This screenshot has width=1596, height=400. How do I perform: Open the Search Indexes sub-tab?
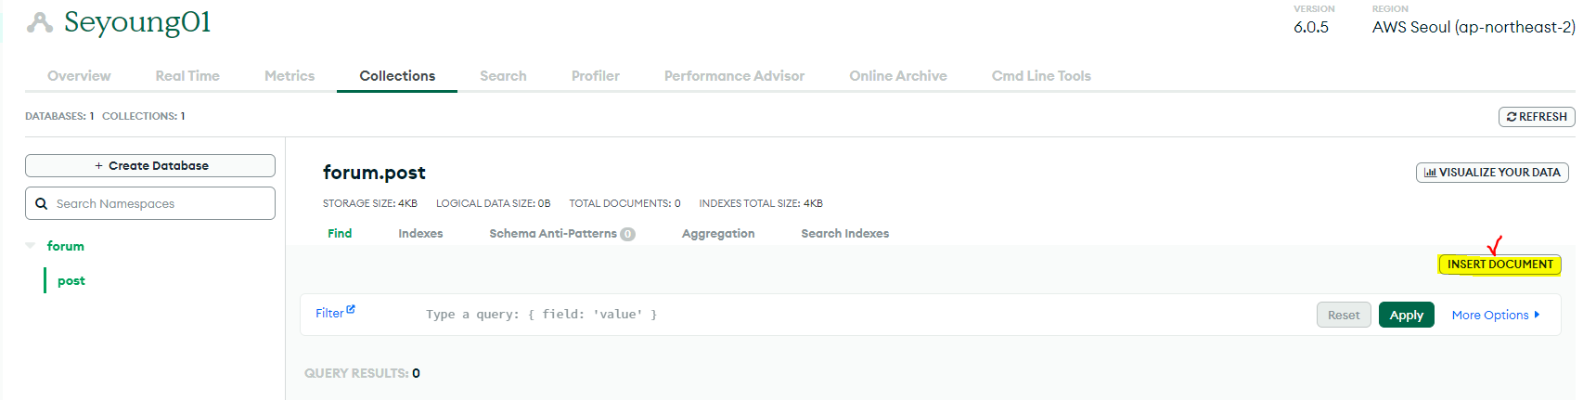[845, 234]
